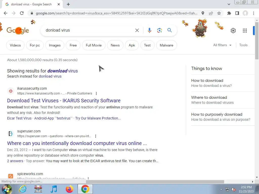Select the Full Movie chip
This screenshot has height=194, width=259.
(x=94, y=45)
